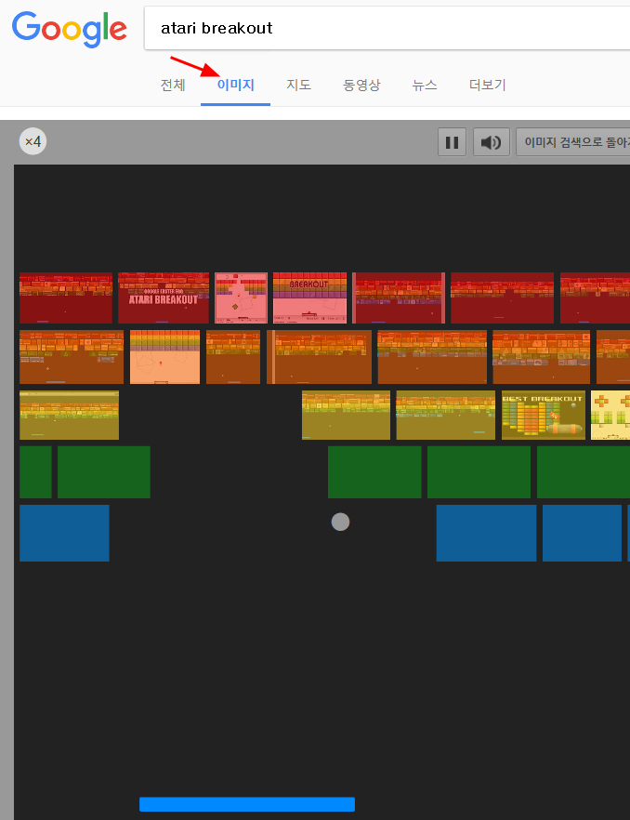Viewport: 630px width, 820px height.
Task: Open the 동영상 tab
Action: (361, 85)
